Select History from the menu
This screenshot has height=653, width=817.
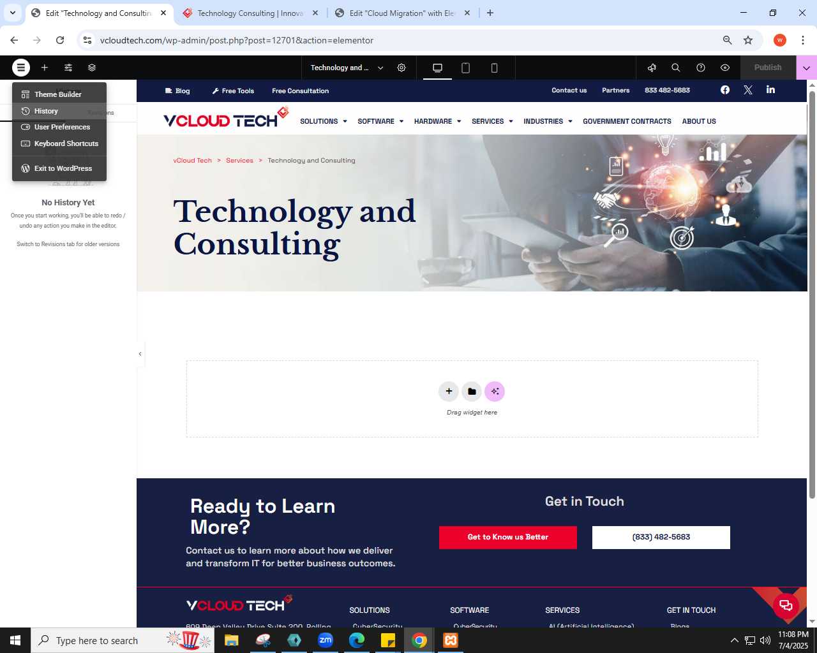59,111
